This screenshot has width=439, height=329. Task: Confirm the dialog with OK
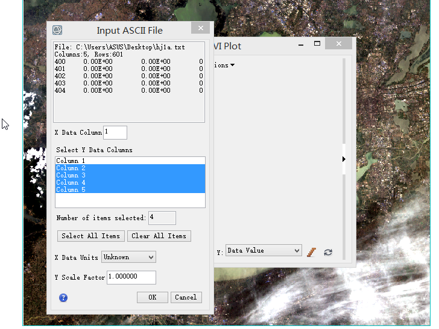pos(152,297)
